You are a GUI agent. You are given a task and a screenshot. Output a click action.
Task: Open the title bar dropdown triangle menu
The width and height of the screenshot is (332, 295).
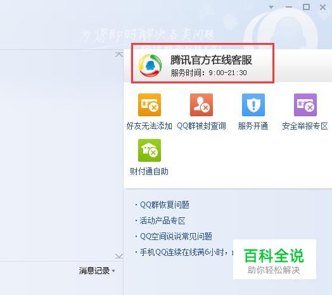pyautogui.click(x=271, y=7)
